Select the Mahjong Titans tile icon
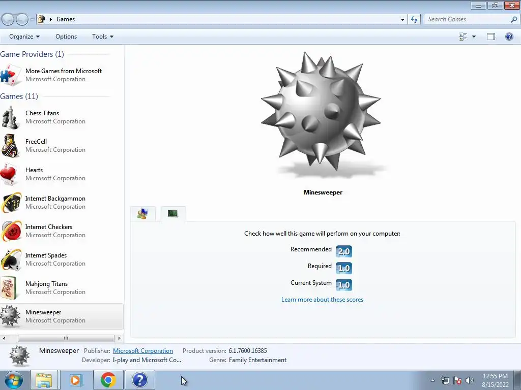The height and width of the screenshot is (390, 521). click(x=9, y=288)
